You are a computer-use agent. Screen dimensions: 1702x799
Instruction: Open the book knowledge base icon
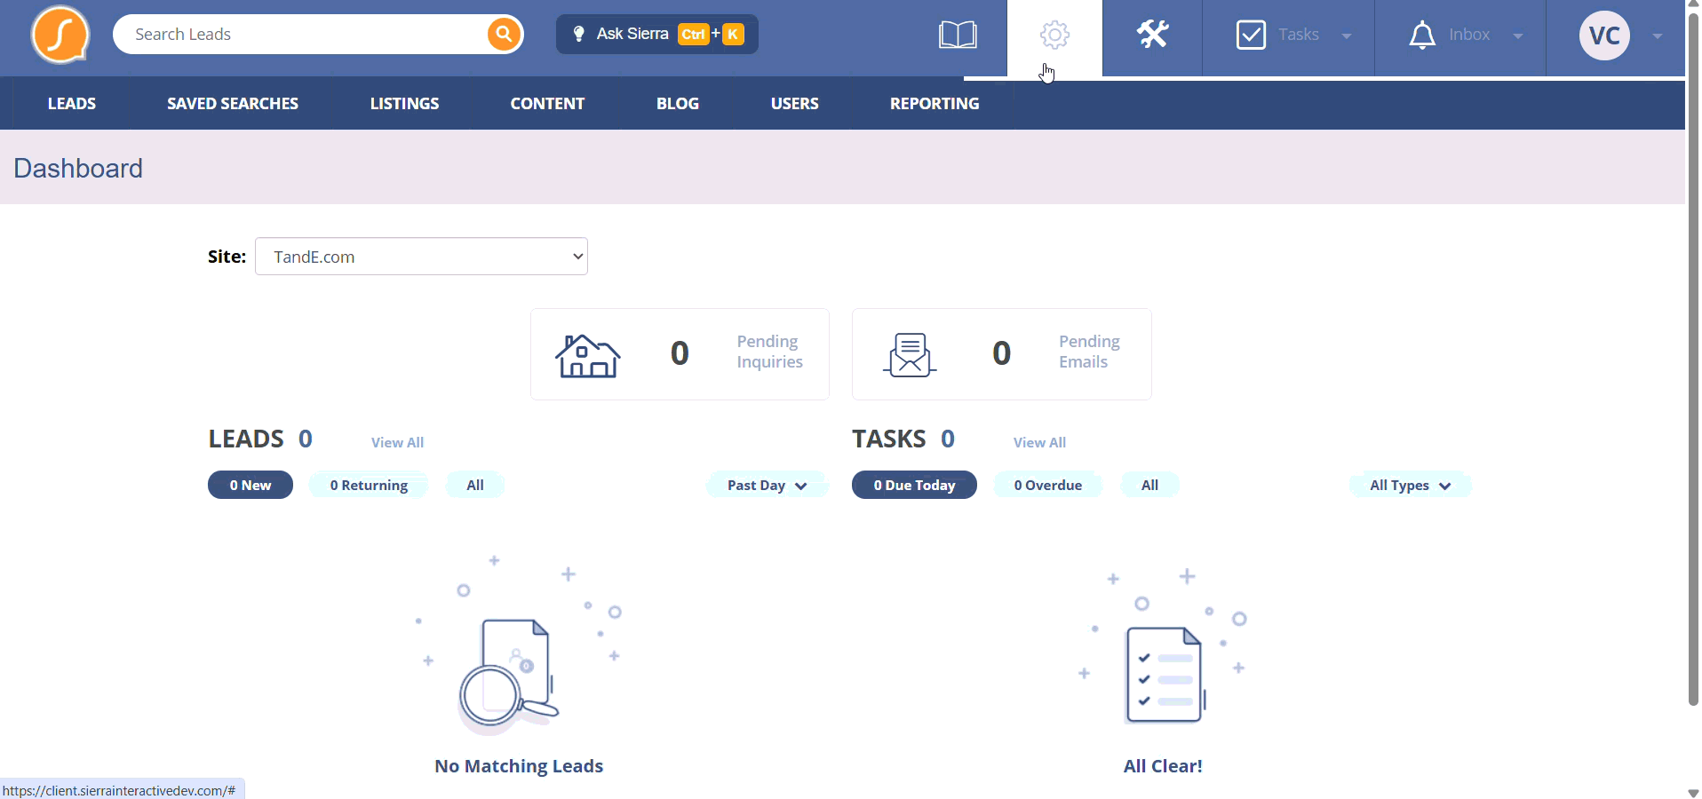(x=958, y=36)
